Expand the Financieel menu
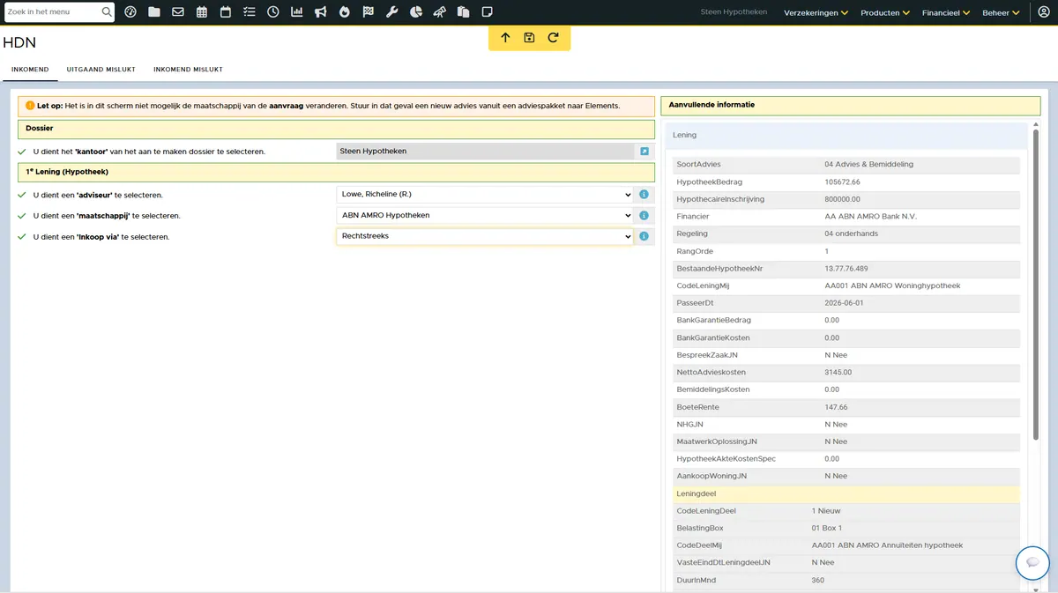Viewport: 1058px width, 593px height. click(946, 12)
